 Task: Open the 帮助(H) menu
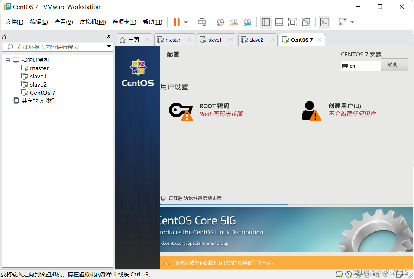[x=153, y=22]
